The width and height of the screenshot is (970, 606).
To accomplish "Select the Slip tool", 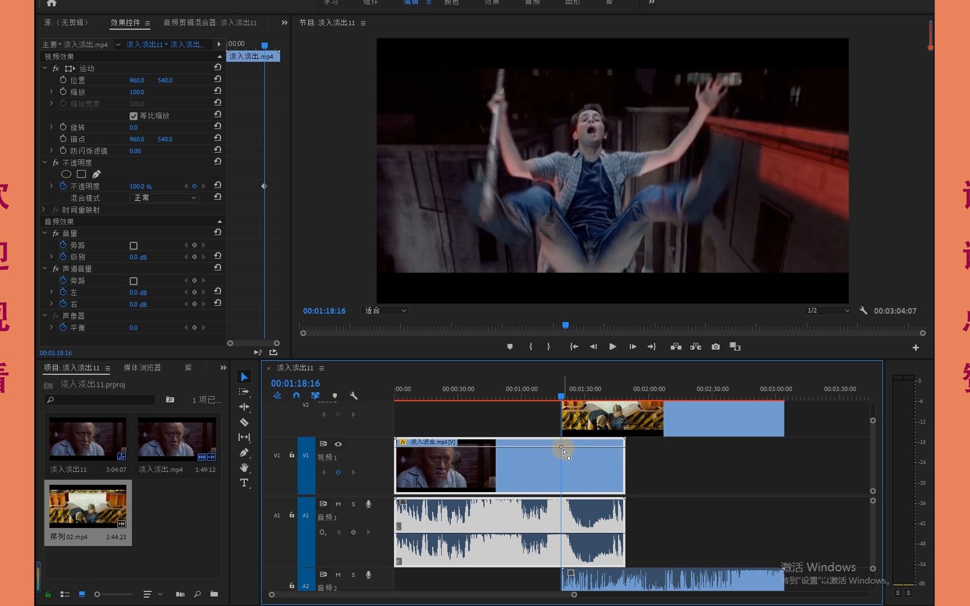I will click(244, 437).
